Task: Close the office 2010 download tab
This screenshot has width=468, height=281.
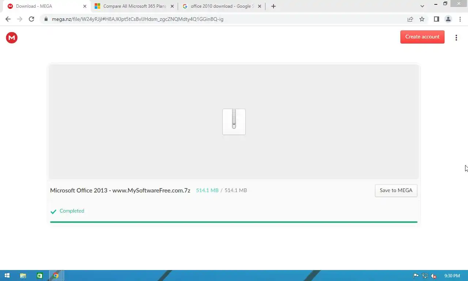Action: 259,6
